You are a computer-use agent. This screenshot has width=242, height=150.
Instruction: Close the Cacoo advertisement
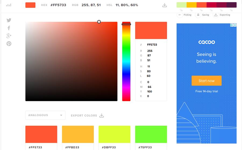tap(235, 25)
